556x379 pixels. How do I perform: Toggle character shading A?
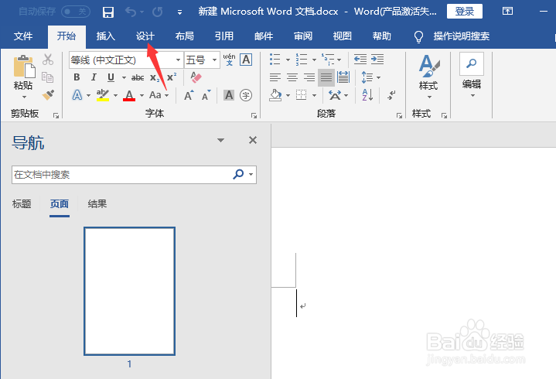click(x=229, y=95)
